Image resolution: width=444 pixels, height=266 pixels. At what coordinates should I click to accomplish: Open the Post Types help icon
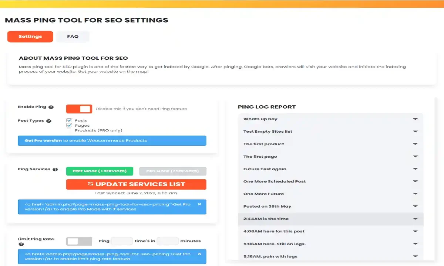click(49, 121)
